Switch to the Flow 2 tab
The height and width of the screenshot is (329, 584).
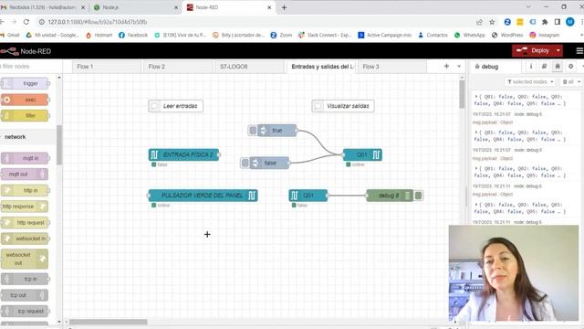coord(178,67)
